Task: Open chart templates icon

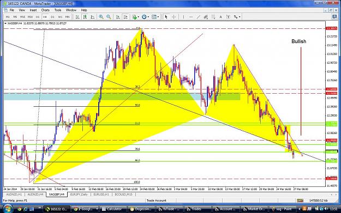Action: pyautogui.click(x=154, y=17)
